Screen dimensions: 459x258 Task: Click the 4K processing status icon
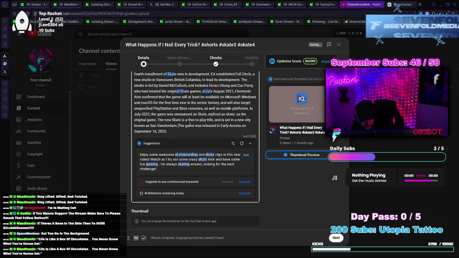(136, 238)
